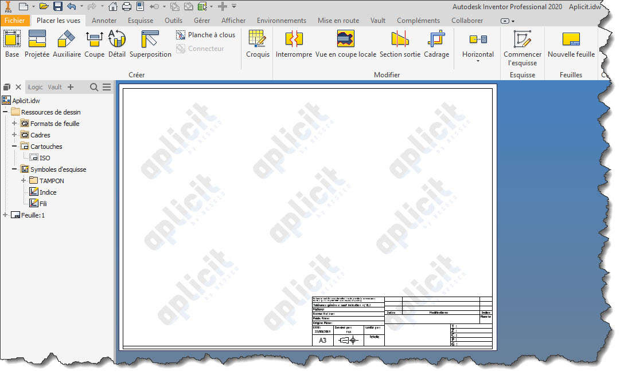Click the Base view tool
This screenshot has width=624, height=379.
[12, 44]
